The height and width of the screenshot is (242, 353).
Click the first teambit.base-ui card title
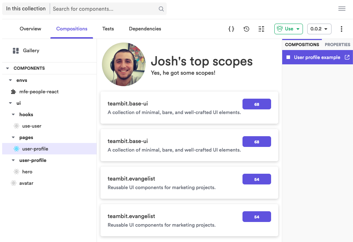128,103
